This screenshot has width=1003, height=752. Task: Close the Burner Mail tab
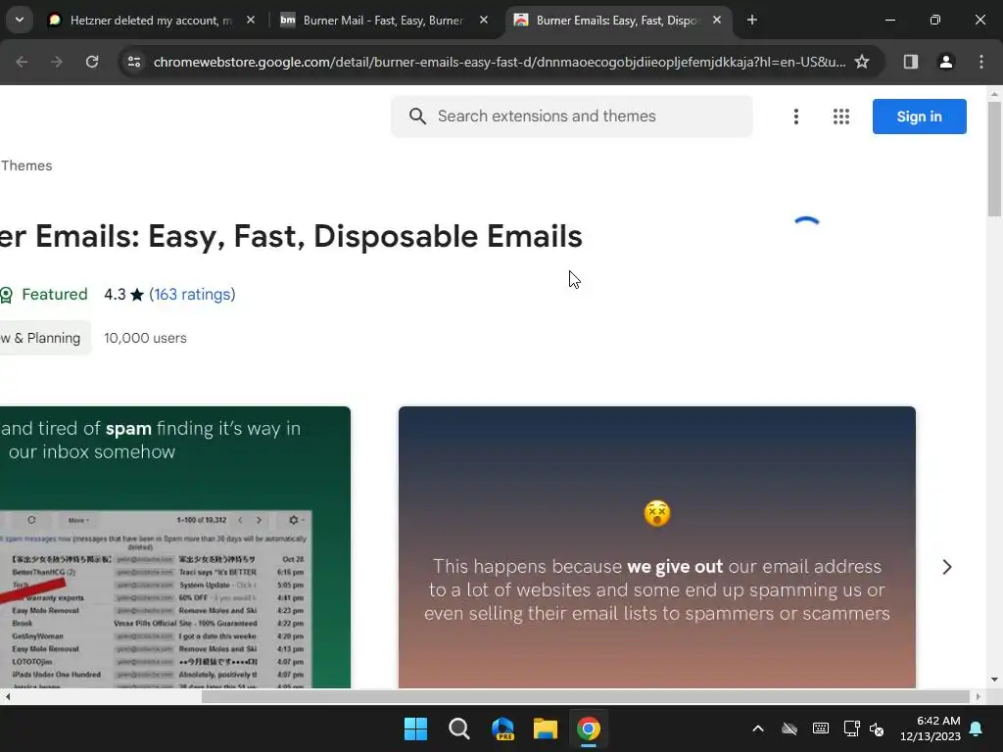[484, 21]
